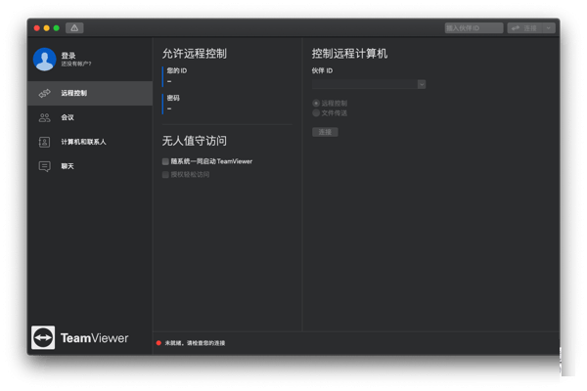587x391 pixels.
Task: Expand the title bar 连接 dropdown arrow
Action: (549, 27)
